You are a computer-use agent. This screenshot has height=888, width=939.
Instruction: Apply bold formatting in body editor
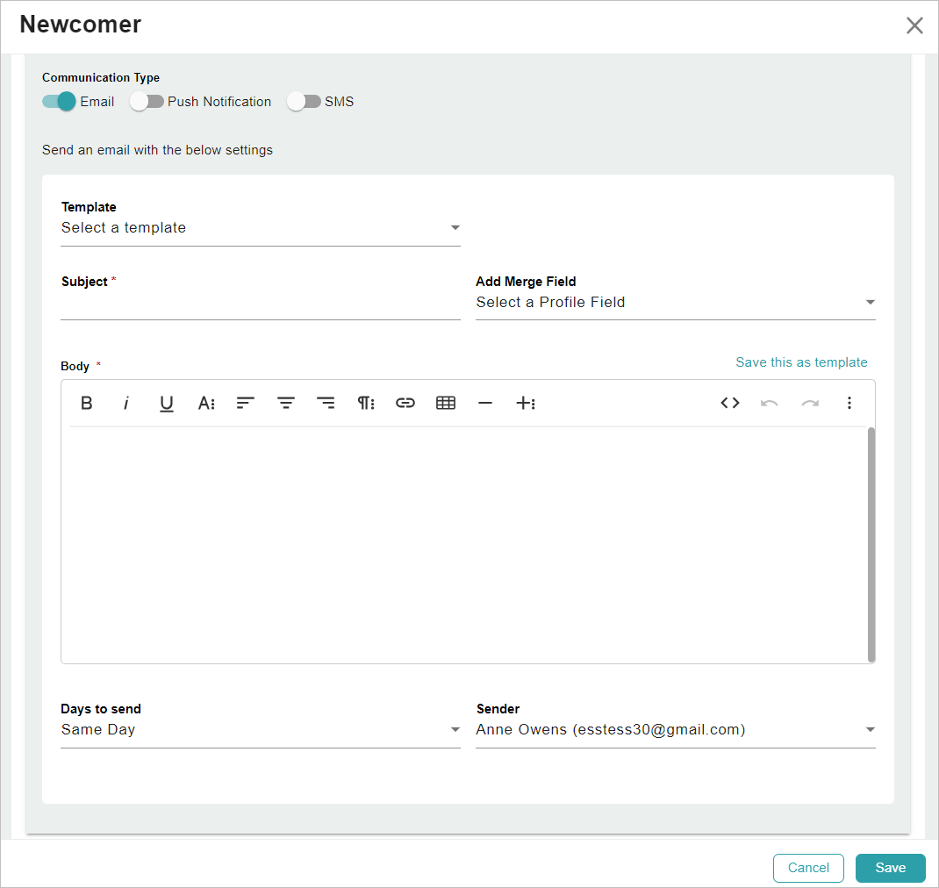click(x=86, y=403)
